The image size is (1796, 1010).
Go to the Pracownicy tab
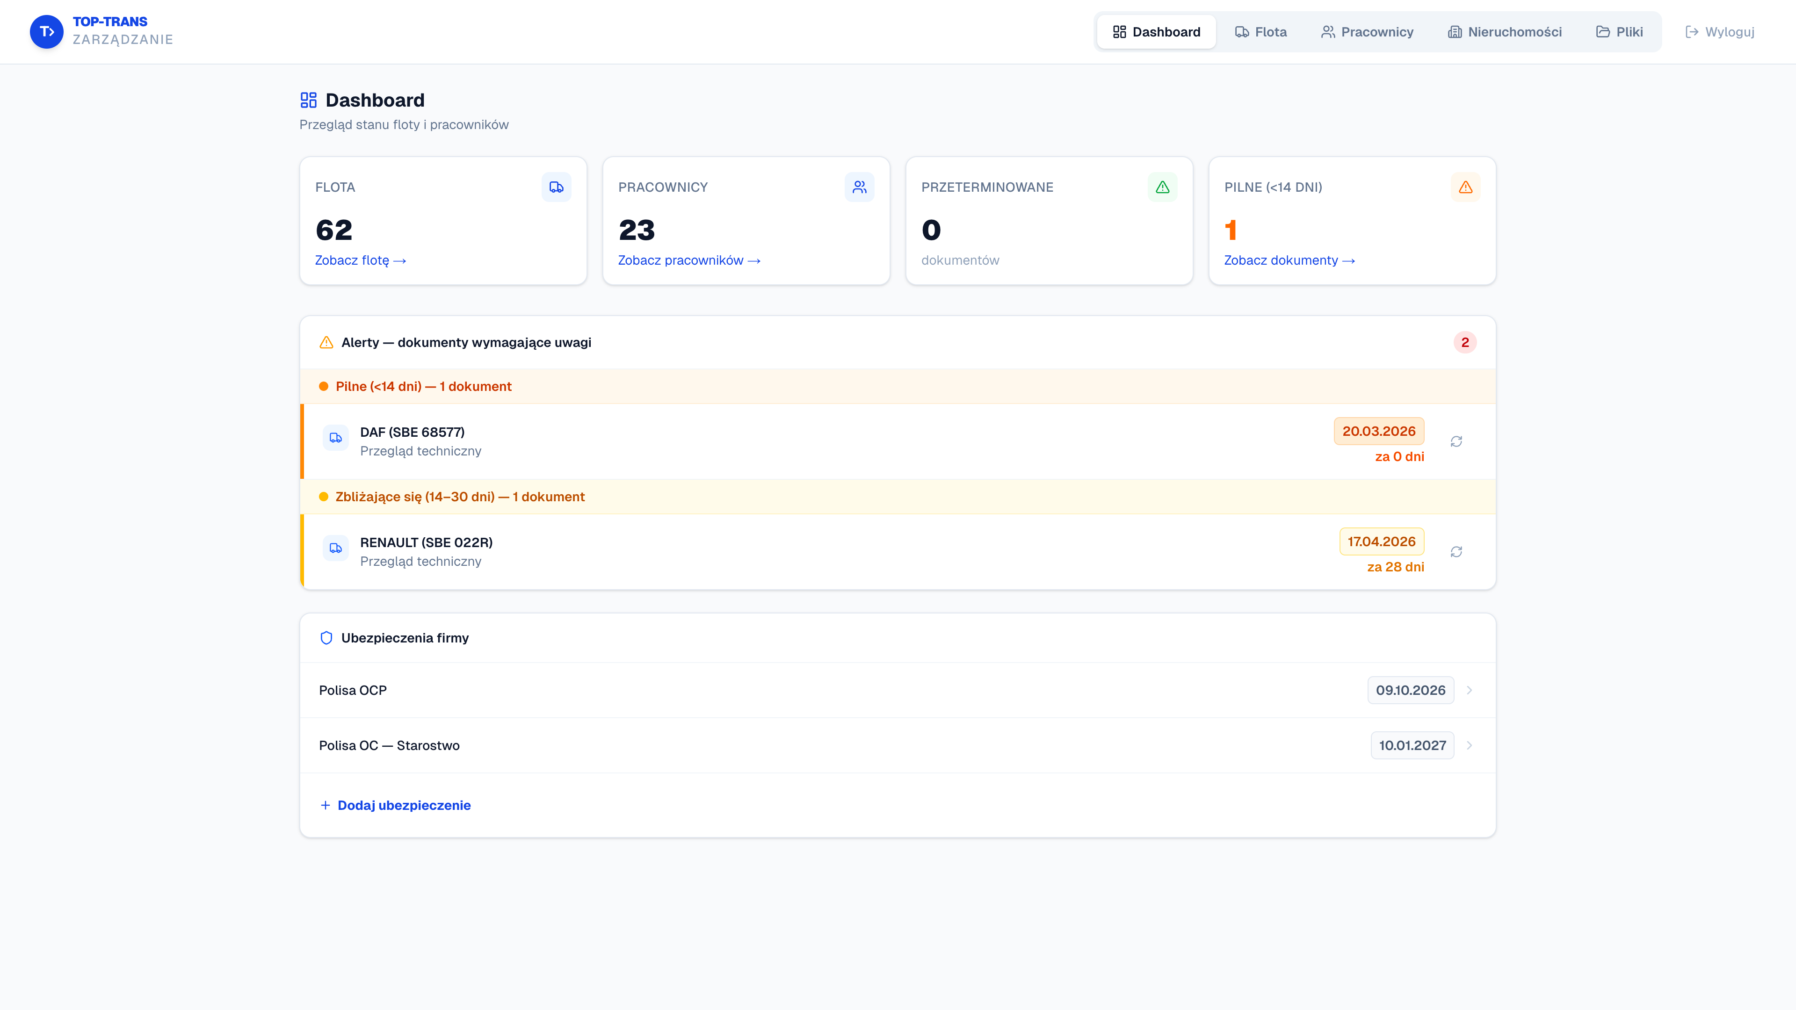(x=1367, y=32)
